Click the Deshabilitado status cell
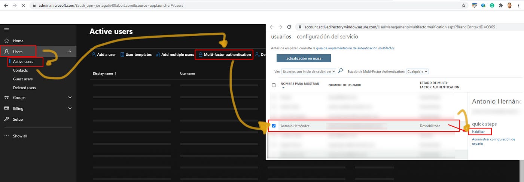The height and width of the screenshot is (182, 524). 430,126
